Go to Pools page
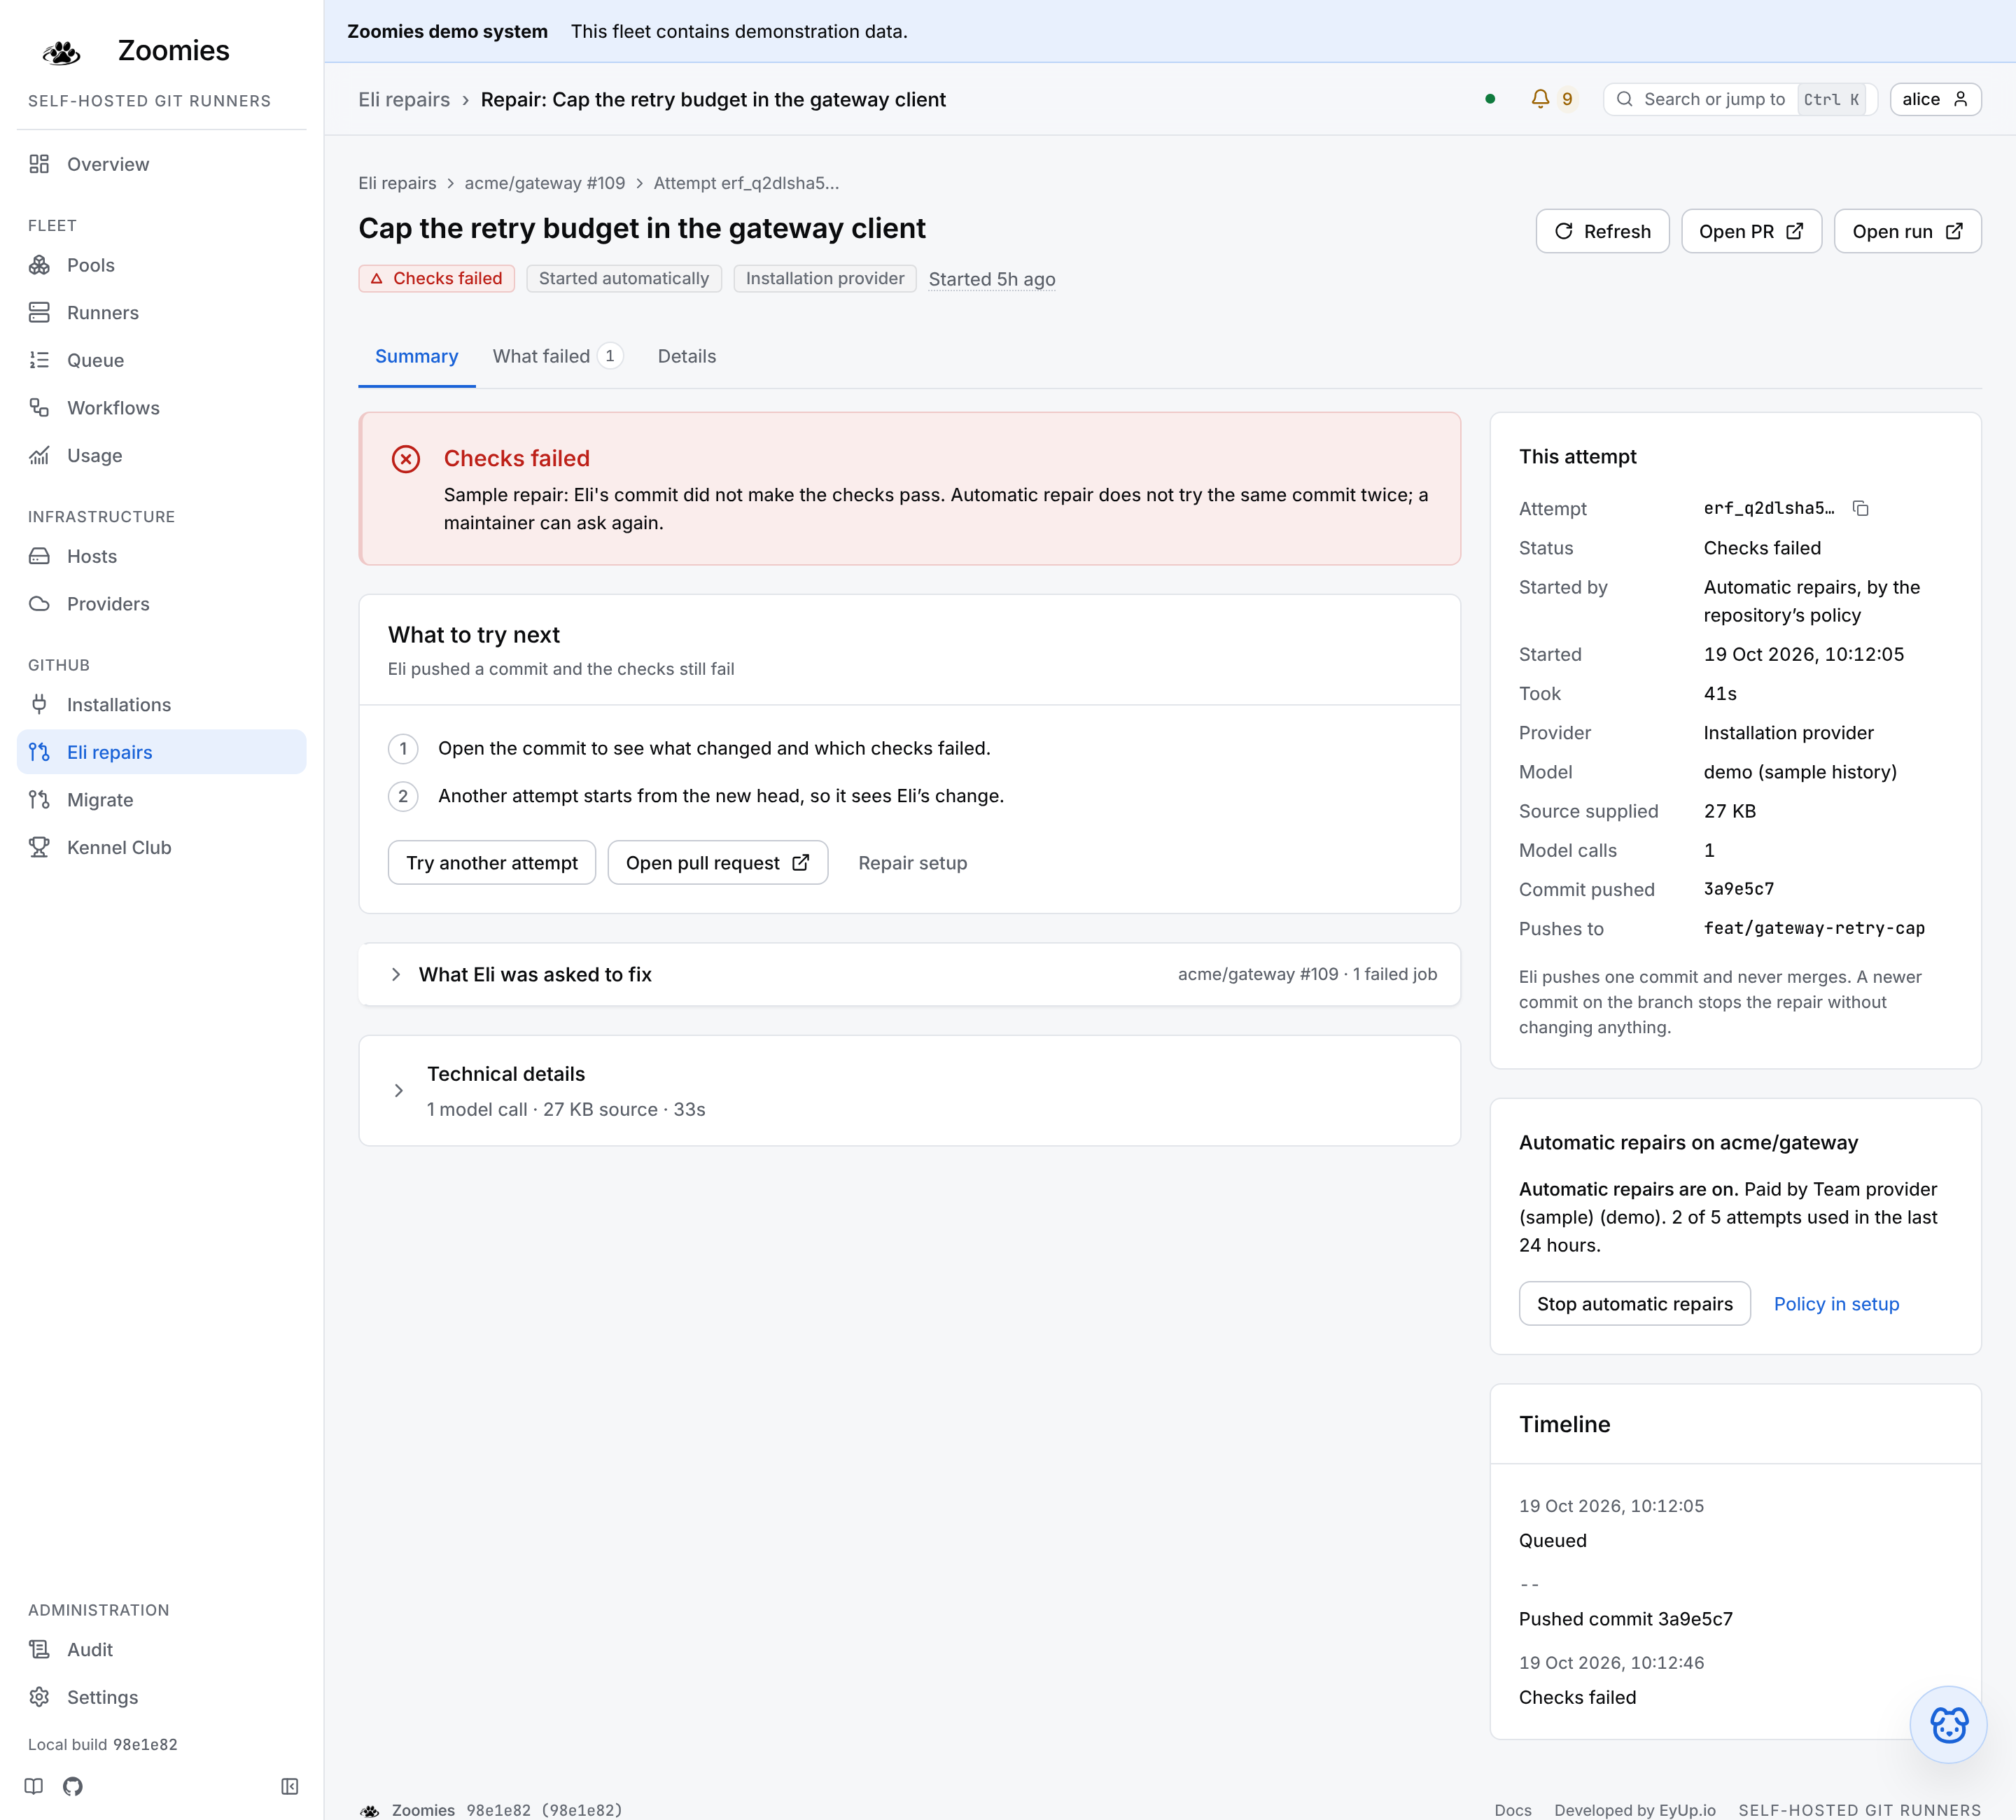Viewport: 2016px width, 1820px height. [x=161, y=265]
